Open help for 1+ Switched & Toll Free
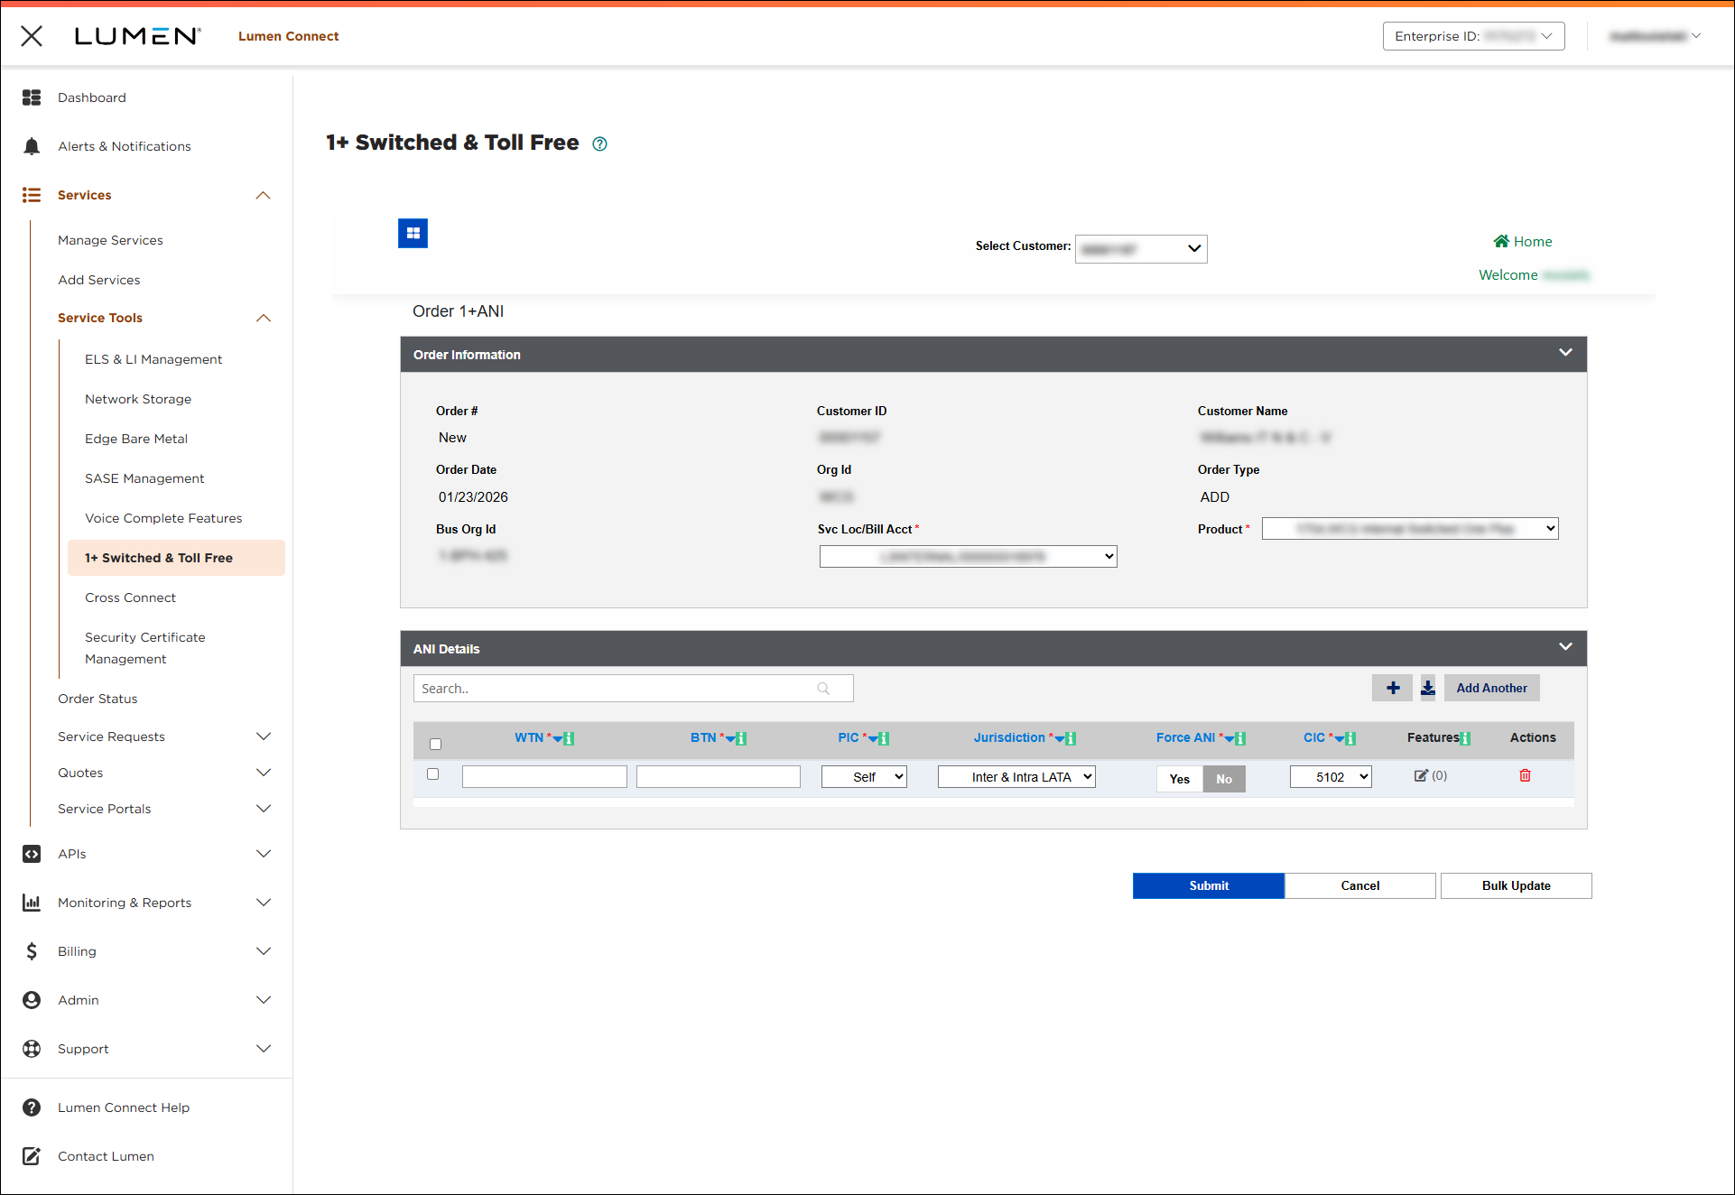 pyautogui.click(x=599, y=144)
